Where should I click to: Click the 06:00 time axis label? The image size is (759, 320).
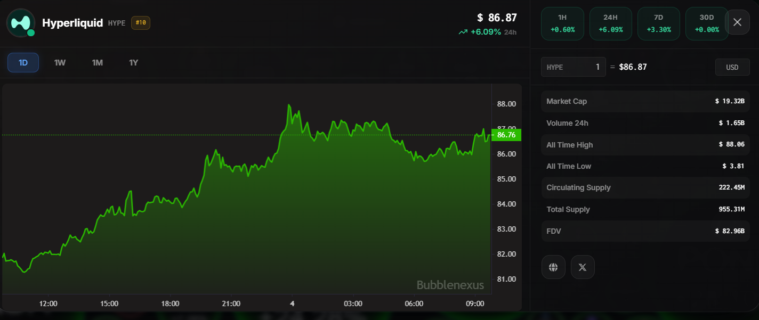pos(414,303)
